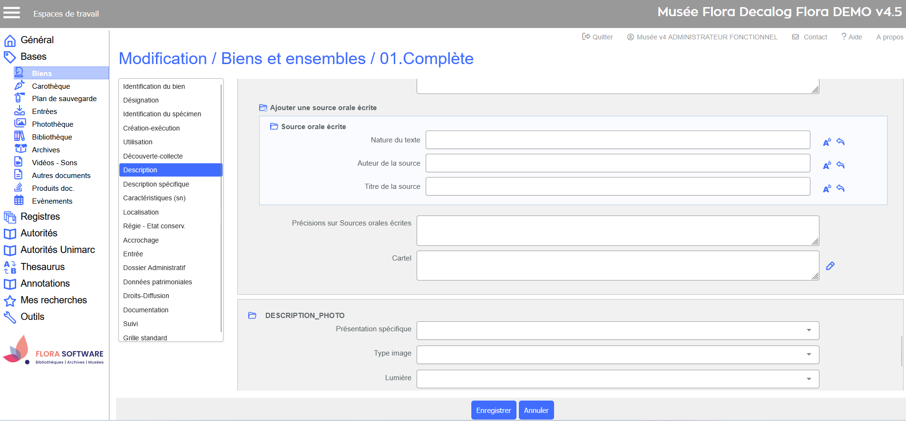Open Mes recherches star item
Screen dimensions: 906x421
coord(53,300)
